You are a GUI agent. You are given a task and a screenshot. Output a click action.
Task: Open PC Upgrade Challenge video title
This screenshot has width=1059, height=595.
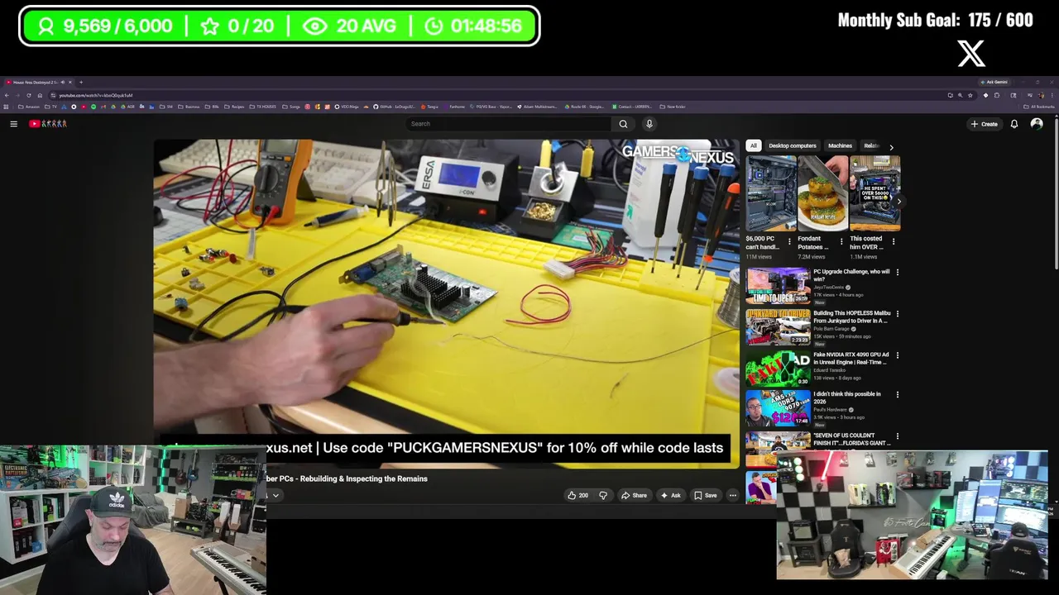[x=851, y=275]
